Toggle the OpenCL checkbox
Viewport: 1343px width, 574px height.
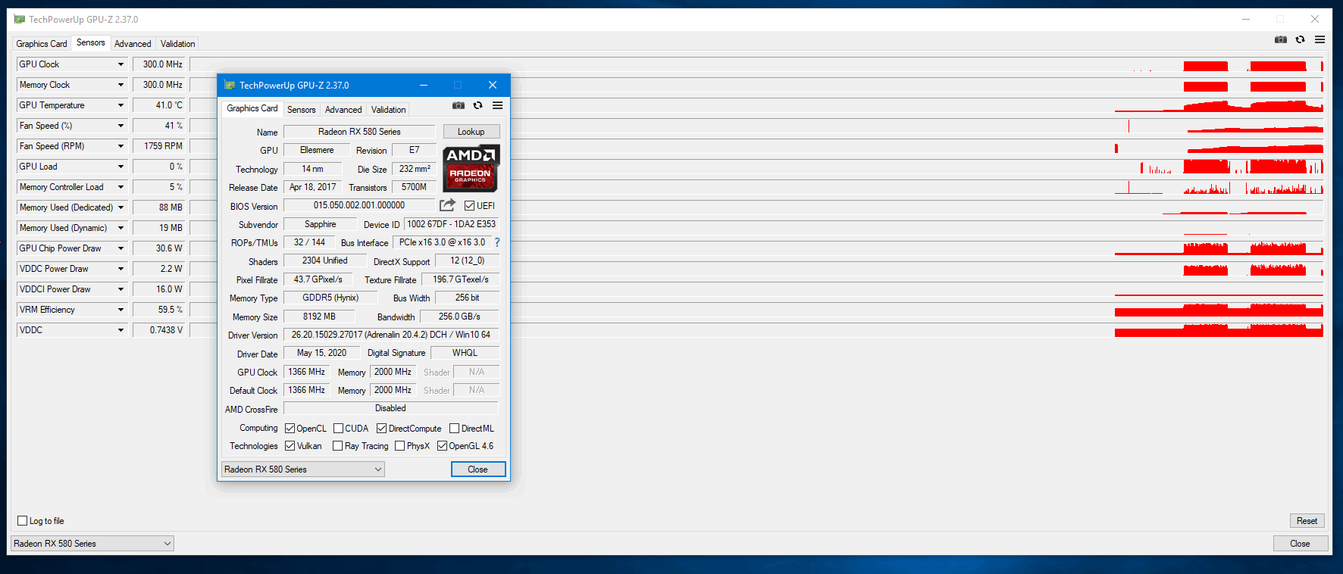pyautogui.click(x=290, y=429)
